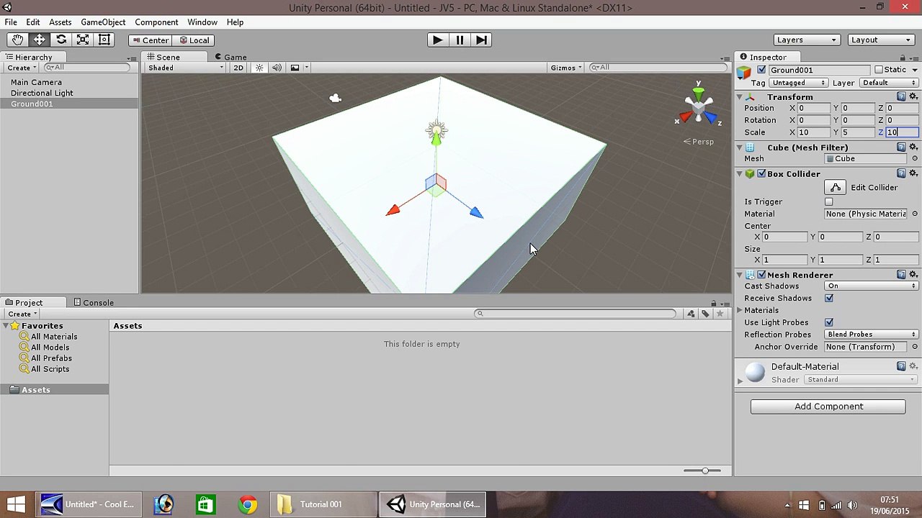Image resolution: width=922 pixels, height=518 pixels.
Task: Toggle scene audio speaker icon
Action: [277, 68]
